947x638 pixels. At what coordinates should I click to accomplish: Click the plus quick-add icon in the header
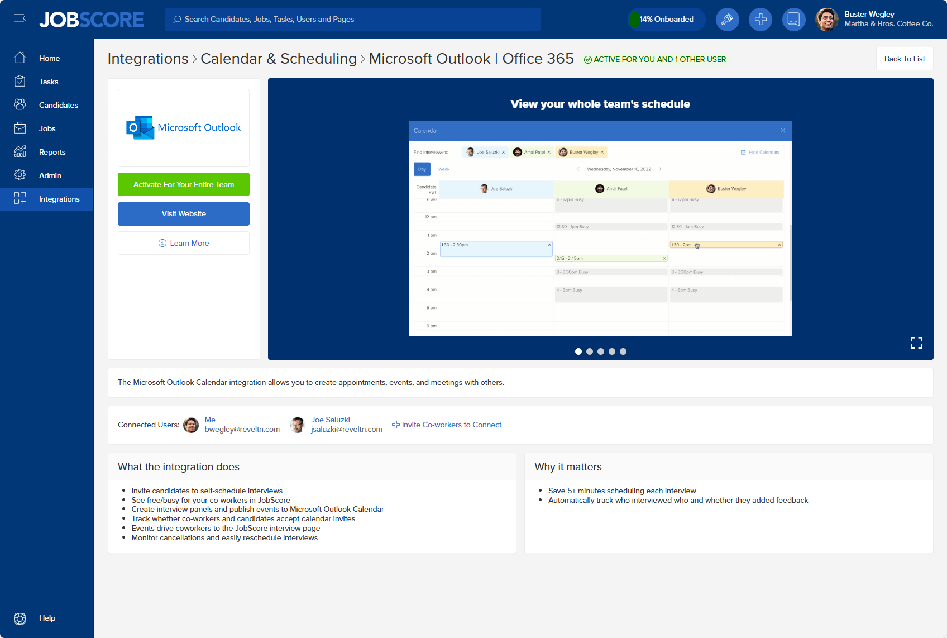click(761, 20)
